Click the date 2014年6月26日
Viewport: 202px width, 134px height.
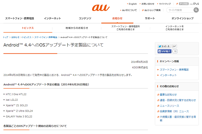click(139, 62)
